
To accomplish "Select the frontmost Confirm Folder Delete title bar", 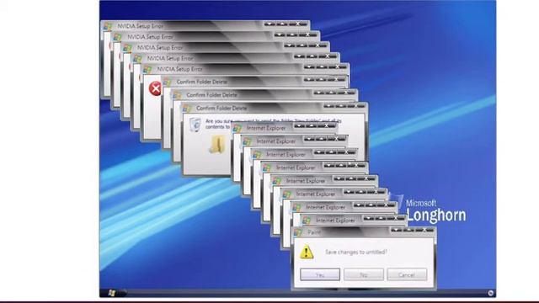I will (275, 108).
